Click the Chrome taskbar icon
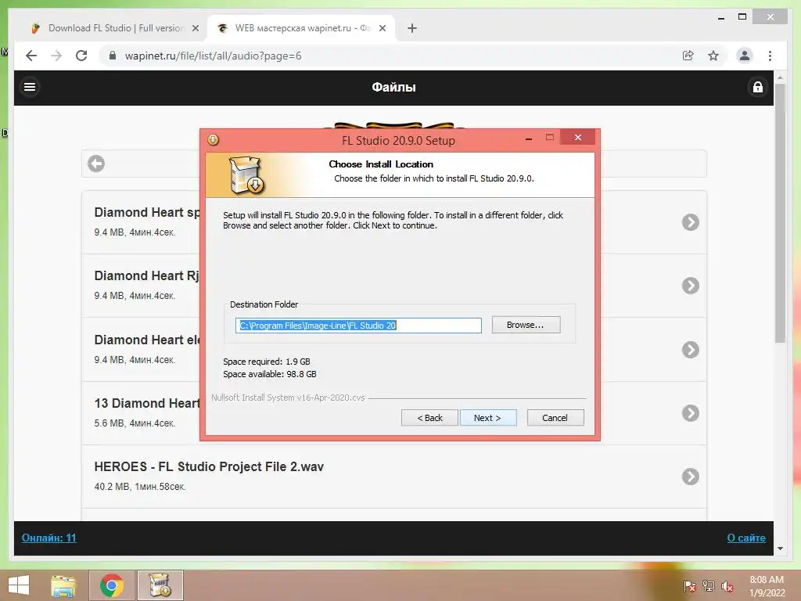 (112, 585)
